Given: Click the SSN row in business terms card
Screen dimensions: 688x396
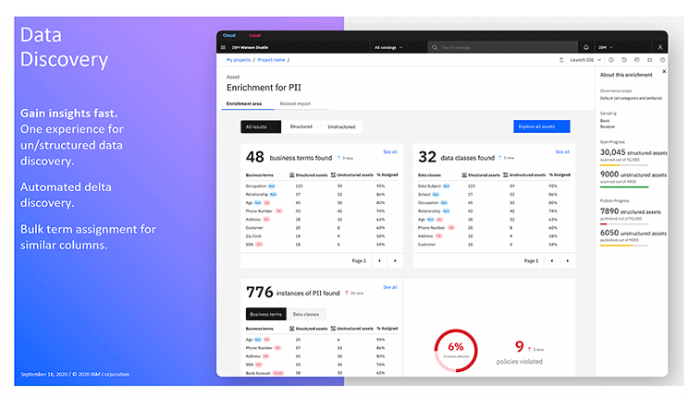Looking at the screenshot, I should (x=322, y=245).
